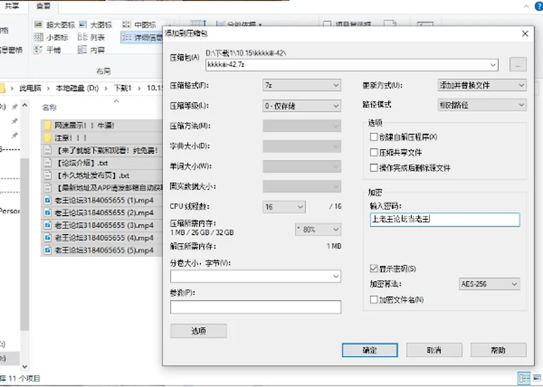
Task: Click the details view icon in status bar
Action: 524,378
